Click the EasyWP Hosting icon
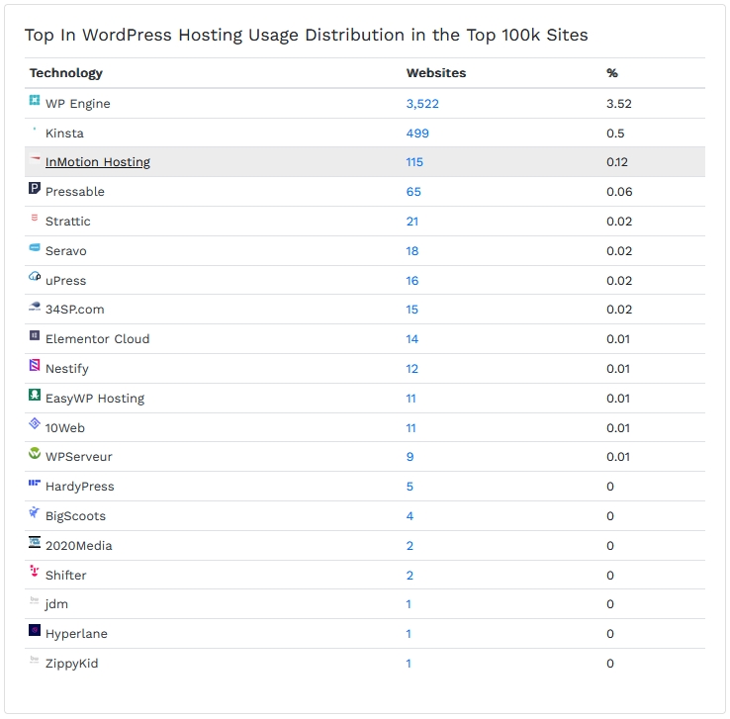The height and width of the screenshot is (719, 730). 35,397
